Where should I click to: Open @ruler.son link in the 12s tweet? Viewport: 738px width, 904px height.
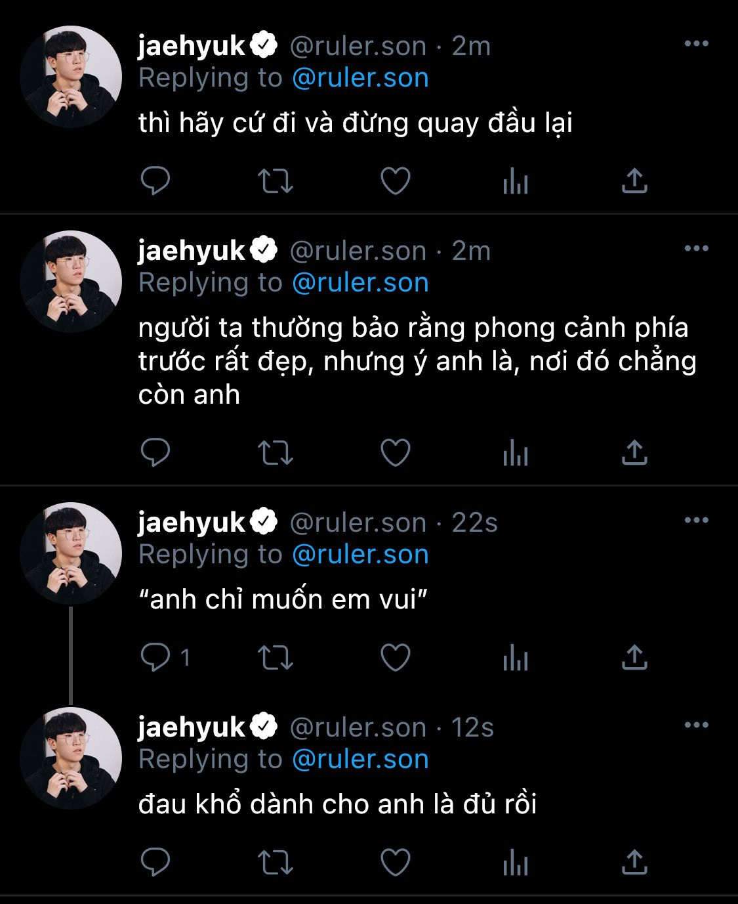coord(360,759)
